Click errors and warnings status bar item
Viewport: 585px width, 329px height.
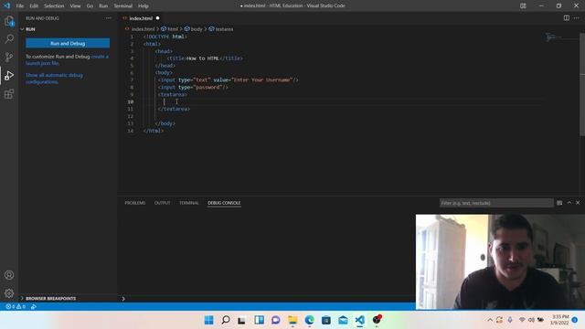pos(16,307)
